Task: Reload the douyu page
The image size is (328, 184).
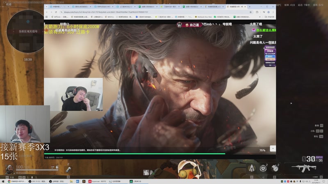Action: click(x=56, y=12)
